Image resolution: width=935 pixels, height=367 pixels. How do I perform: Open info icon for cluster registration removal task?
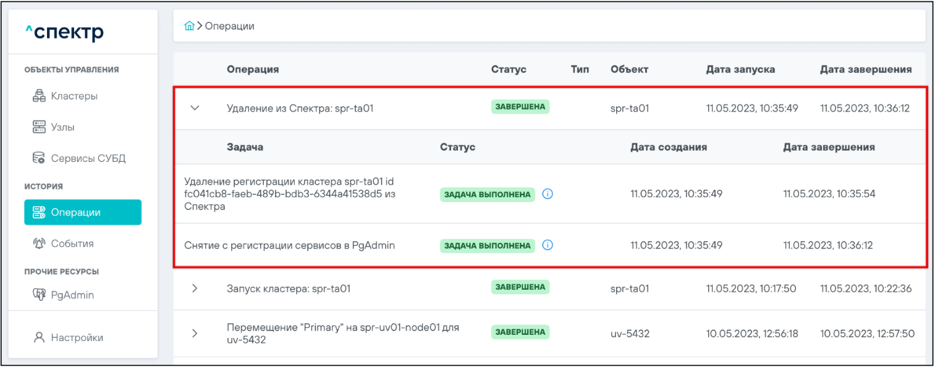(548, 194)
